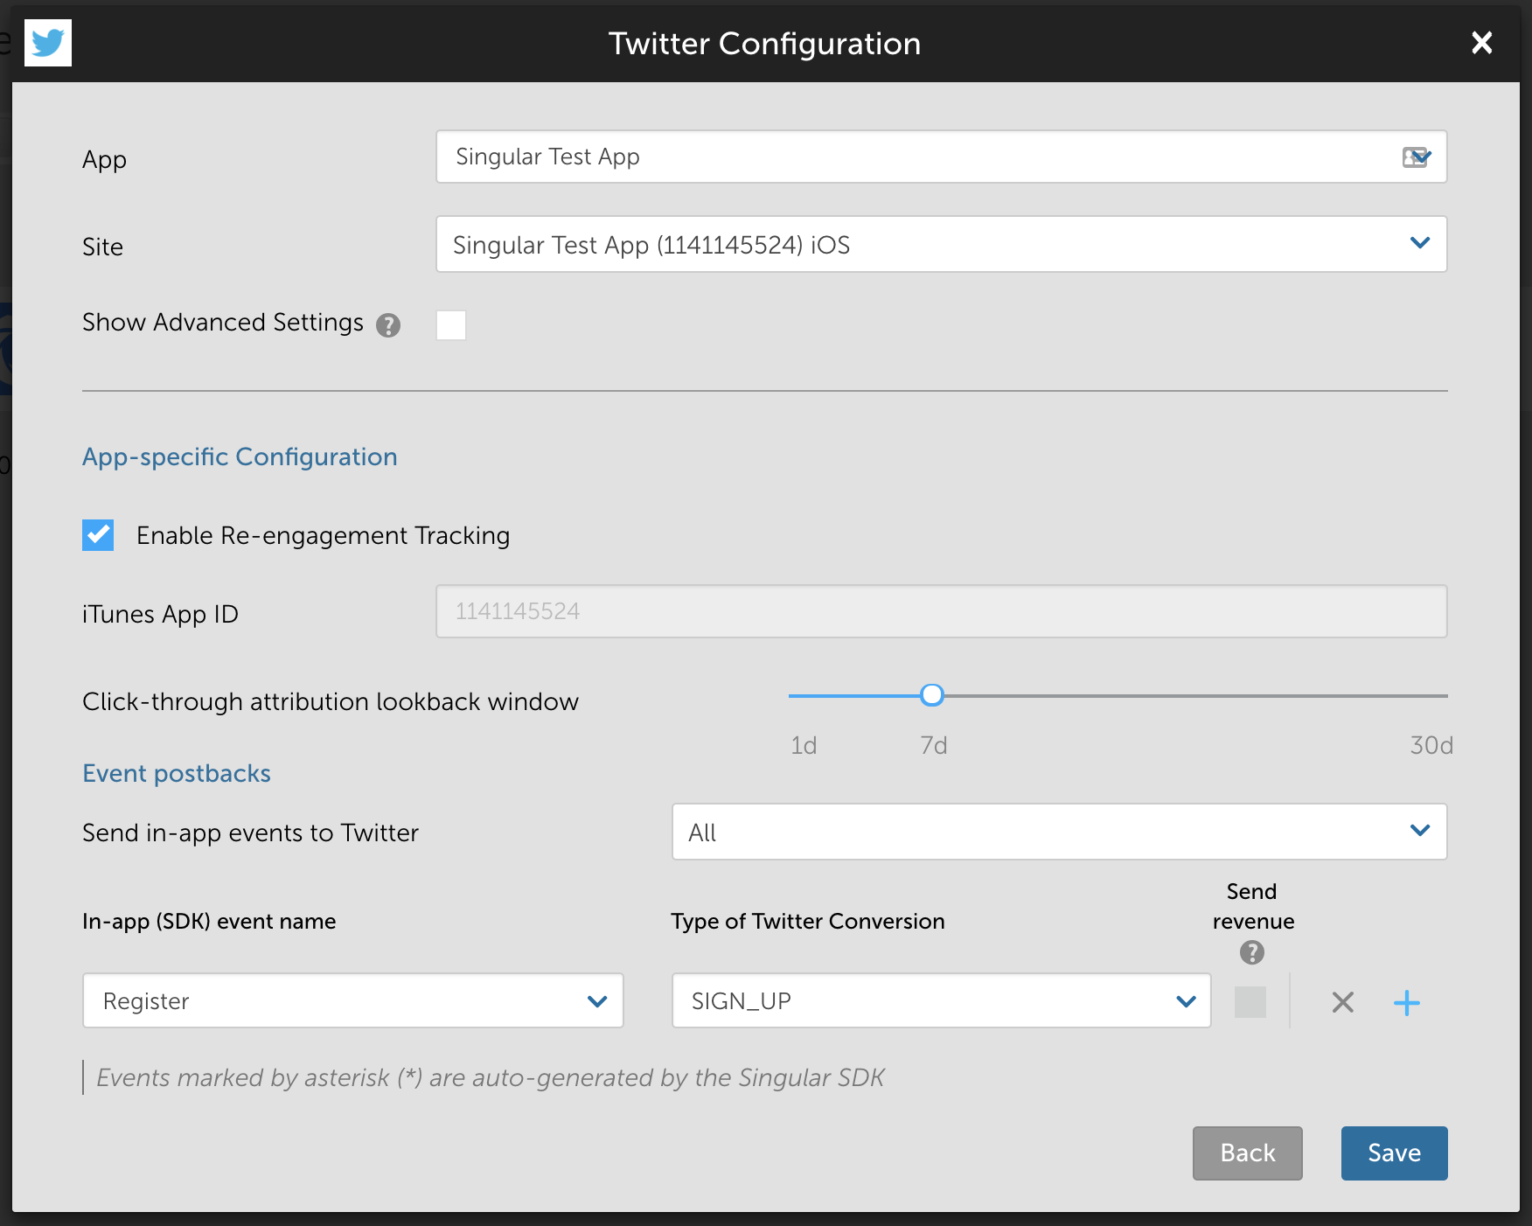Screen dimensions: 1532x1226
Task: Open the App dropdown showing Singular Test App
Action: pos(941,157)
